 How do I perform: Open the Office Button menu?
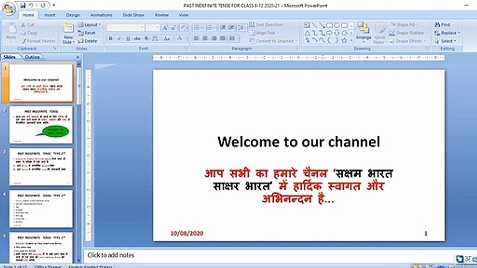coord(9,8)
